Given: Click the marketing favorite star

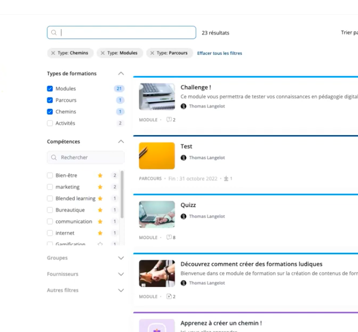Looking at the screenshot, I should [x=100, y=187].
